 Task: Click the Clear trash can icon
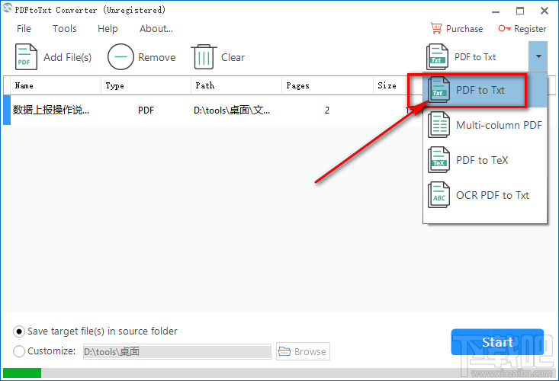point(204,56)
